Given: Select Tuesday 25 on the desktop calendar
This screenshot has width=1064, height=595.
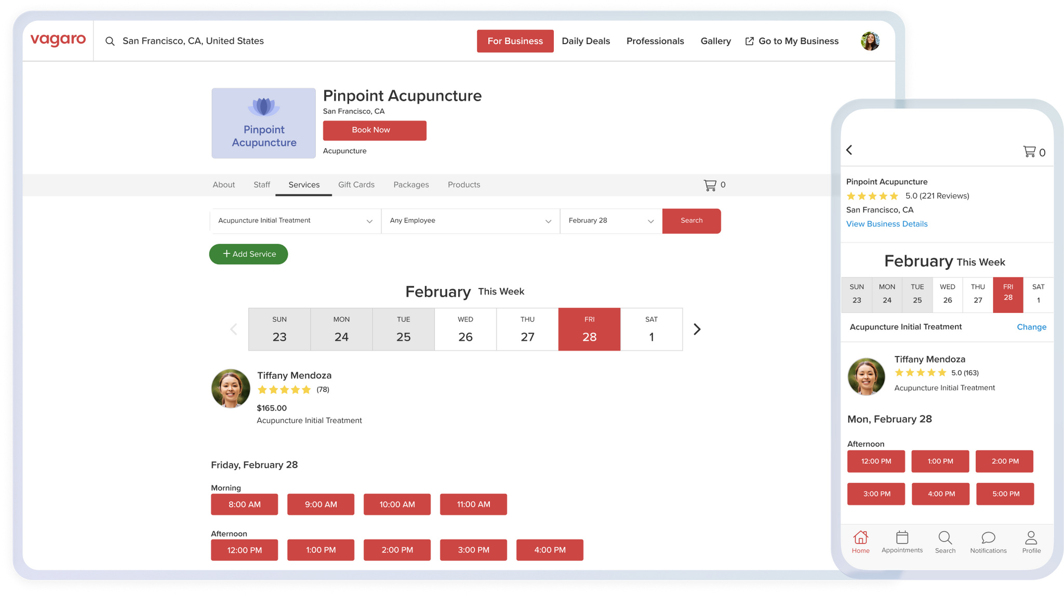Looking at the screenshot, I should tap(404, 329).
